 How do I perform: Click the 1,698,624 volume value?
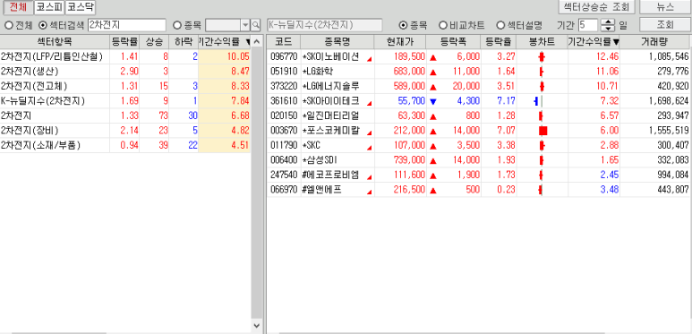(669, 101)
